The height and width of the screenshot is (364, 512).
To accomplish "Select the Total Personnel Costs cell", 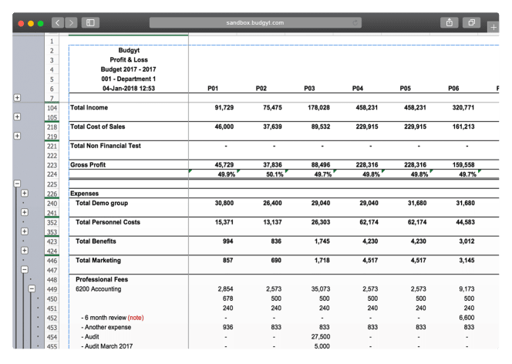I will (x=108, y=222).
